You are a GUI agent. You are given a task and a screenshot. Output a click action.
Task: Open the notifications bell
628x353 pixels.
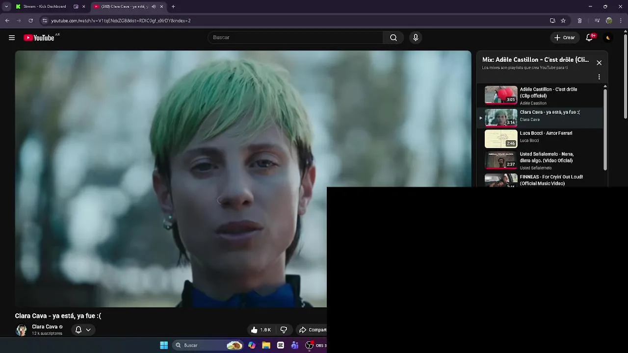pyautogui.click(x=590, y=38)
